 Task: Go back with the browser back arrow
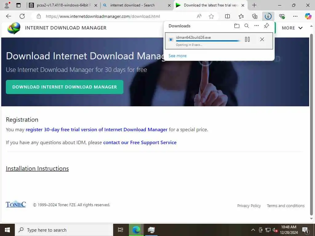coord(9,16)
